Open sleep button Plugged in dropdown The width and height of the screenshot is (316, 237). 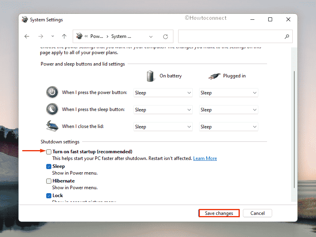click(x=229, y=110)
